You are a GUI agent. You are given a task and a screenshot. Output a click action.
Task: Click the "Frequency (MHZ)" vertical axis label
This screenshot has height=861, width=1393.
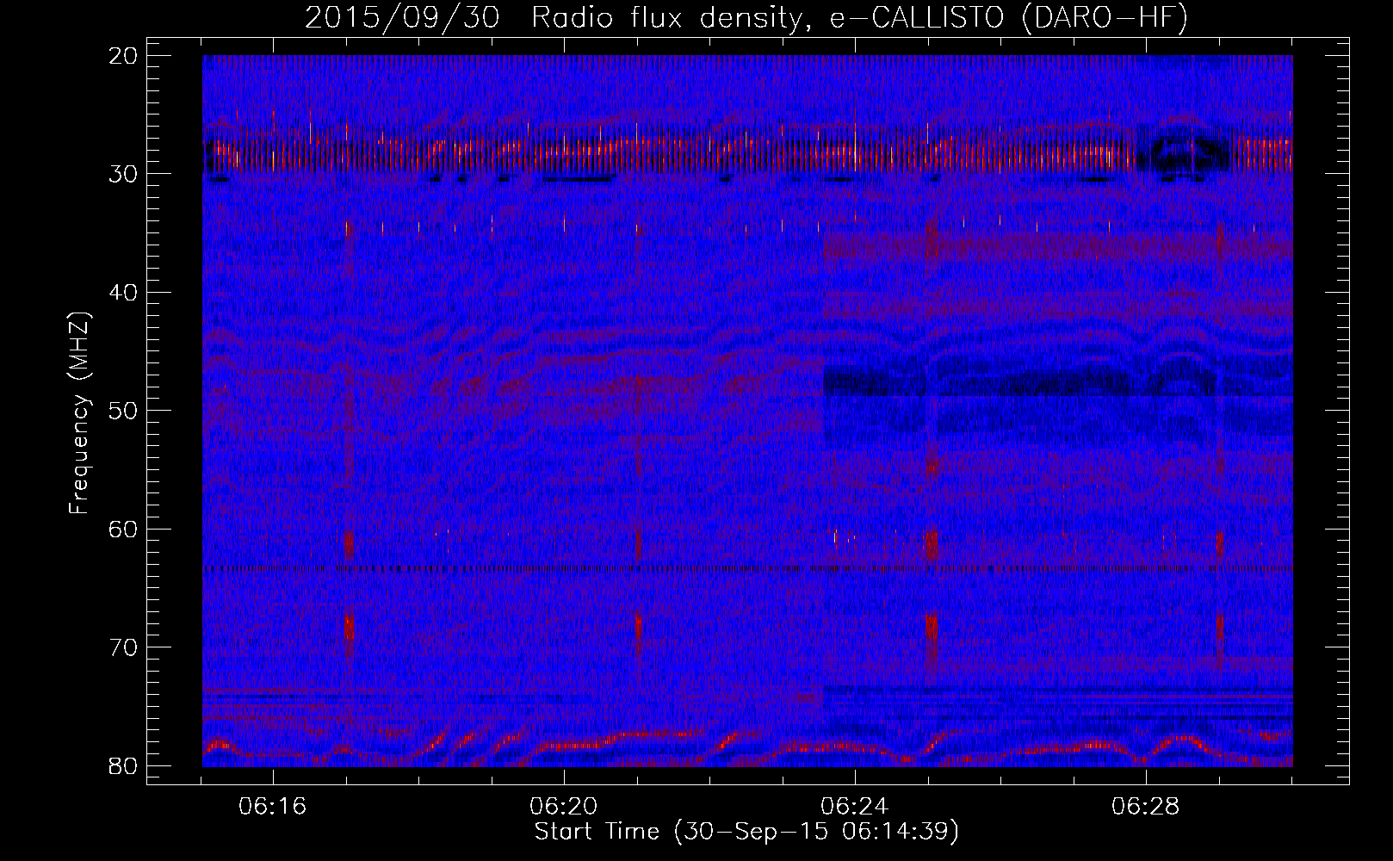click(80, 412)
